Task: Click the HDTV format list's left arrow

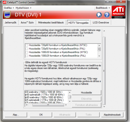Action: tap(27, 105)
